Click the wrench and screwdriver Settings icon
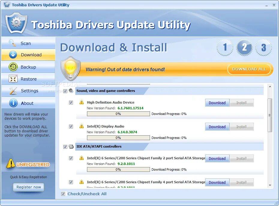Viewport: 279px width, 206px height. point(13,91)
